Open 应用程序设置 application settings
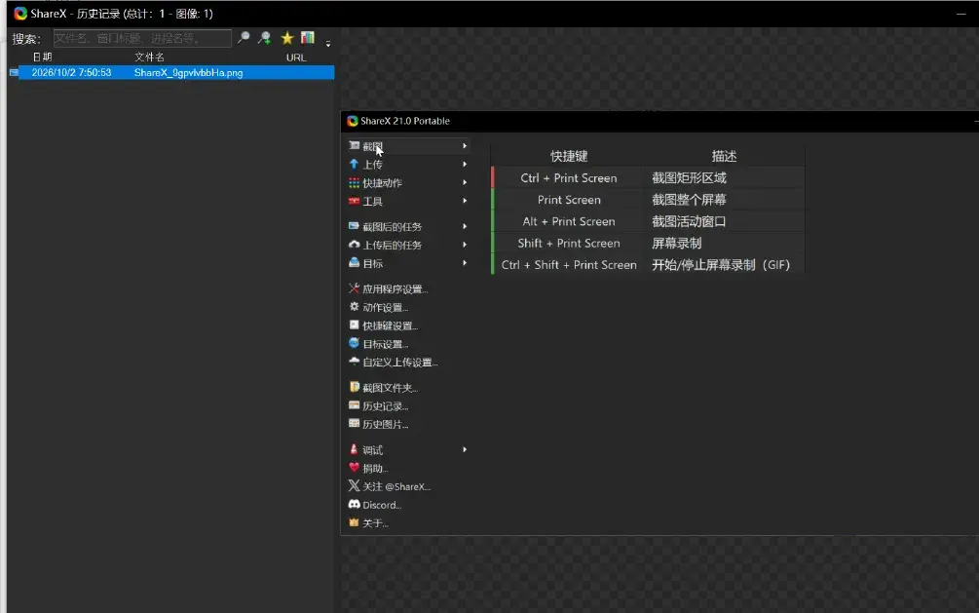 tap(395, 289)
